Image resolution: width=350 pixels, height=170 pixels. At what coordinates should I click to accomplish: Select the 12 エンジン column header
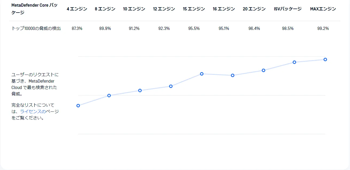click(x=164, y=9)
